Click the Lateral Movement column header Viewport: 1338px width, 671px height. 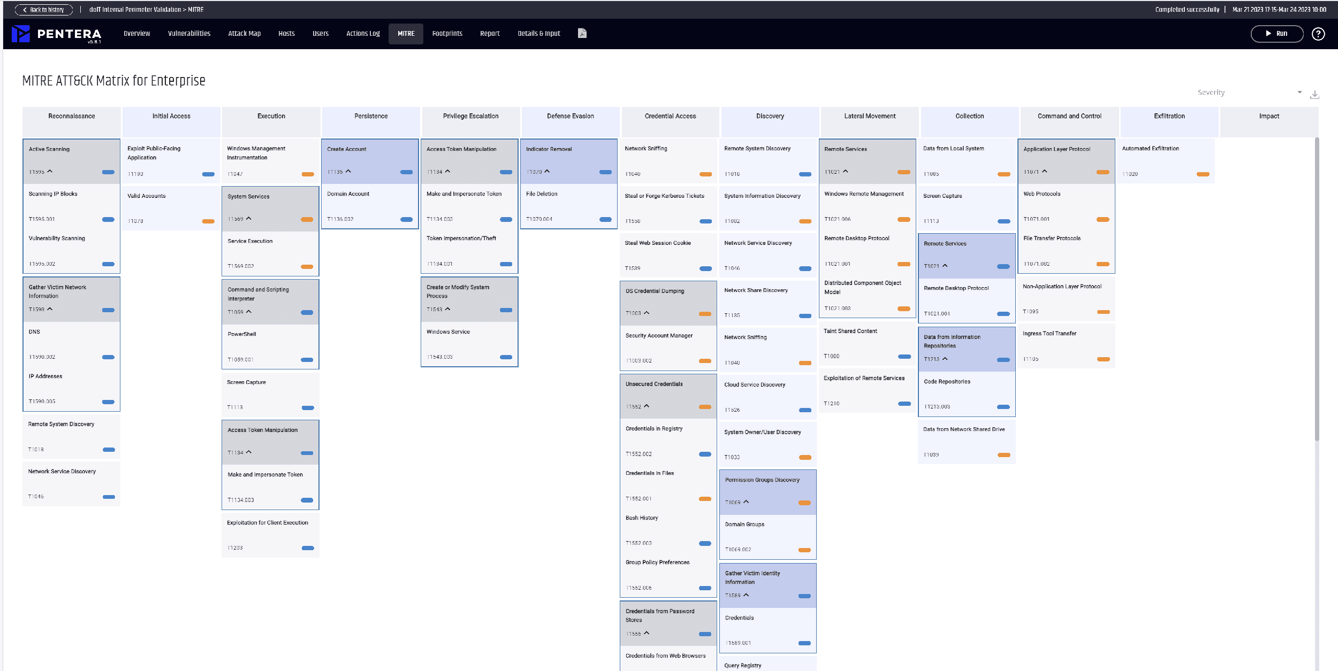pos(870,121)
